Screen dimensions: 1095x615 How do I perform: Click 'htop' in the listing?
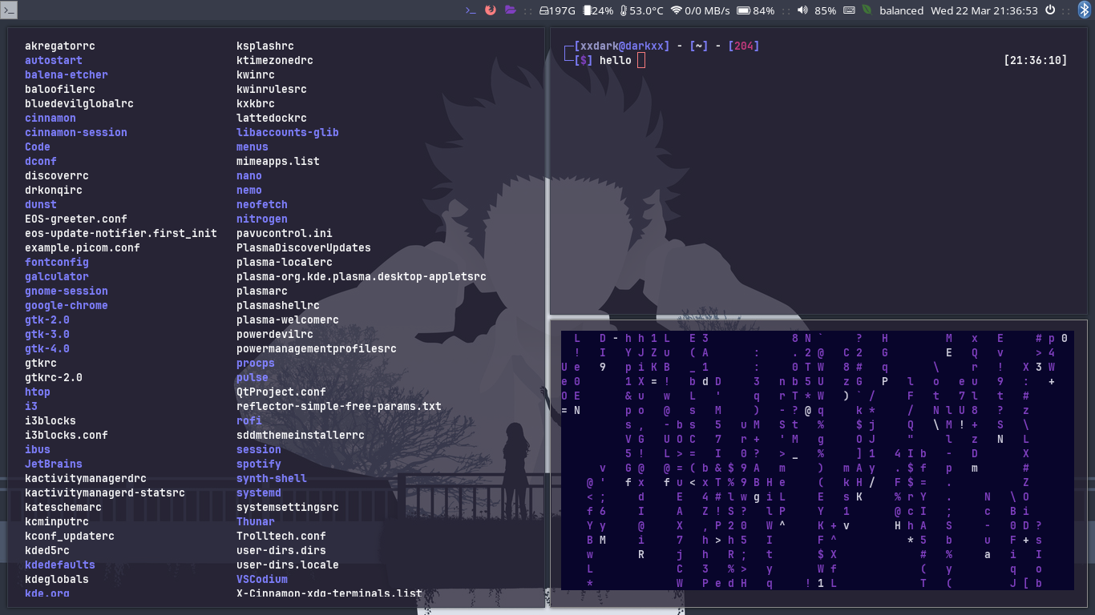(x=38, y=392)
